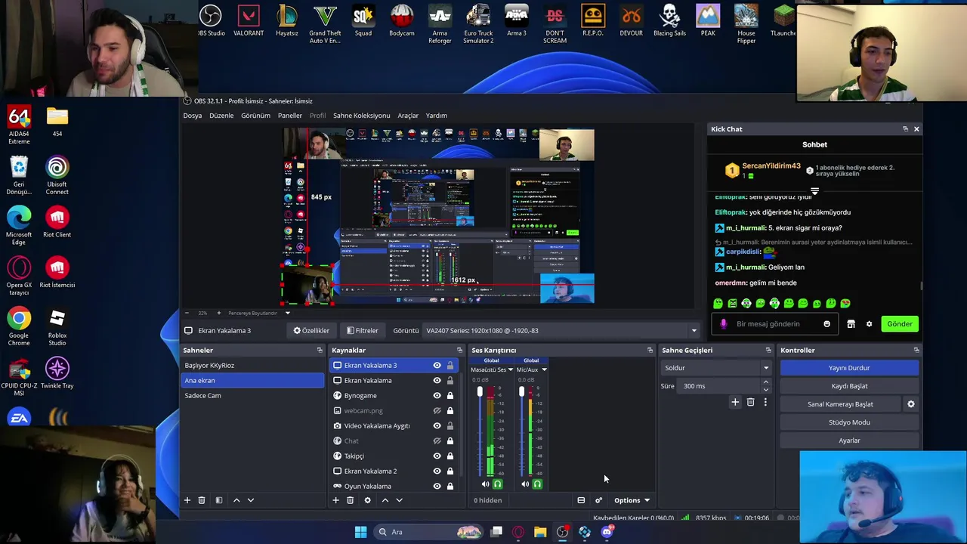Open mixer Options dropdown
Screen dimensions: 967x544
point(632,500)
